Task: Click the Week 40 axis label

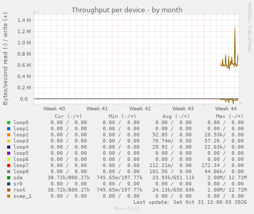Action: point(54,109)
